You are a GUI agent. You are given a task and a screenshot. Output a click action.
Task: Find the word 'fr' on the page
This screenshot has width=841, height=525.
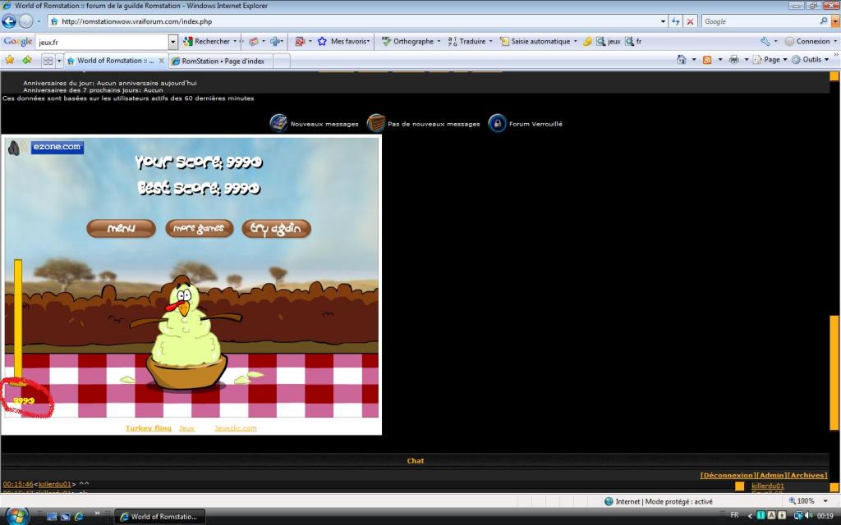click(x=633, y=41)
